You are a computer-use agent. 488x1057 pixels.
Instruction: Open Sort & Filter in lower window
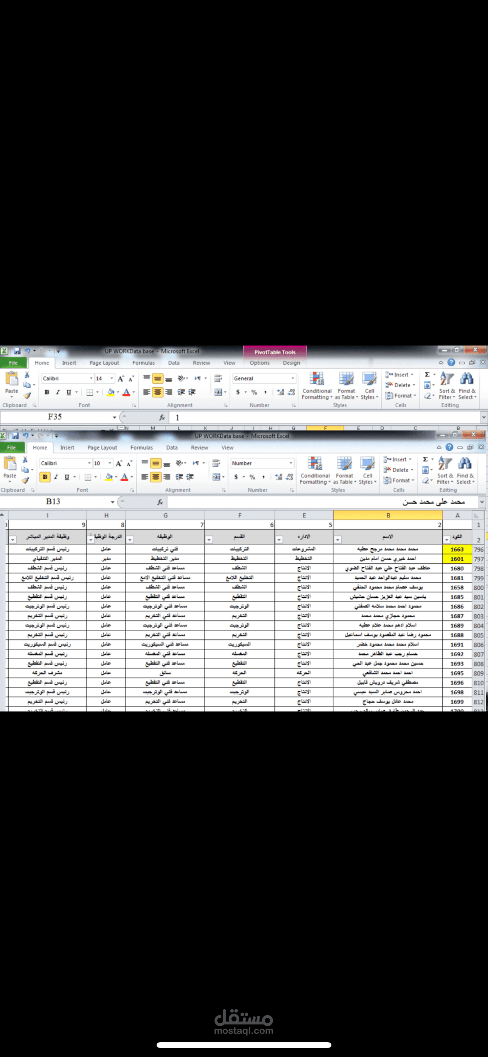tap(445, 470)
